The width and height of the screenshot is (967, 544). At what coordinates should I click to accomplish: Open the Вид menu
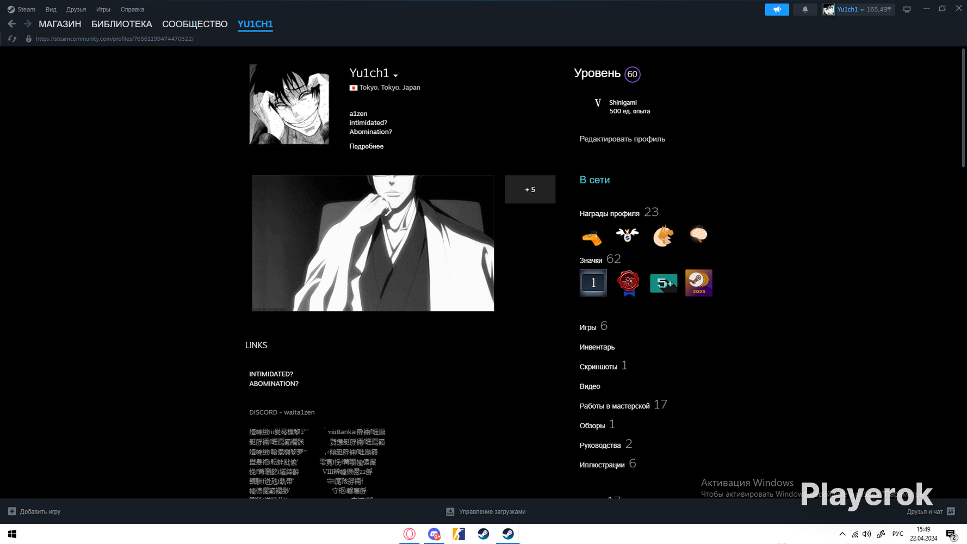click(x=51, y=9)
